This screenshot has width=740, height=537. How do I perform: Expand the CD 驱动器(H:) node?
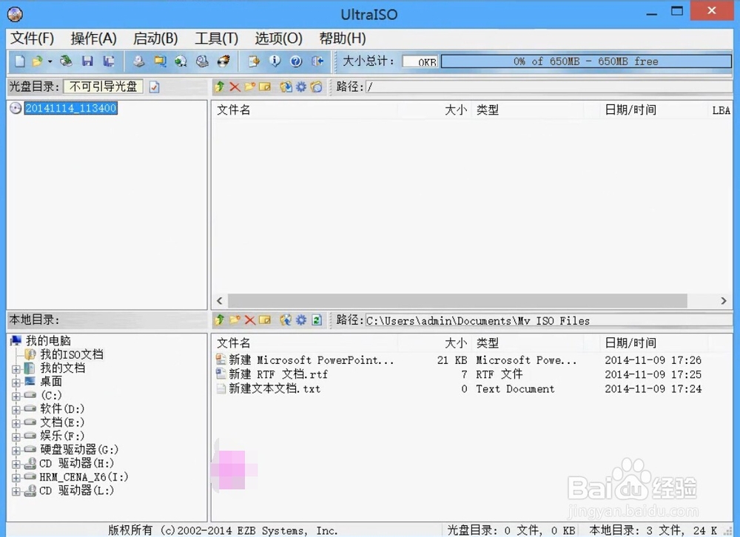coord(16,465)
